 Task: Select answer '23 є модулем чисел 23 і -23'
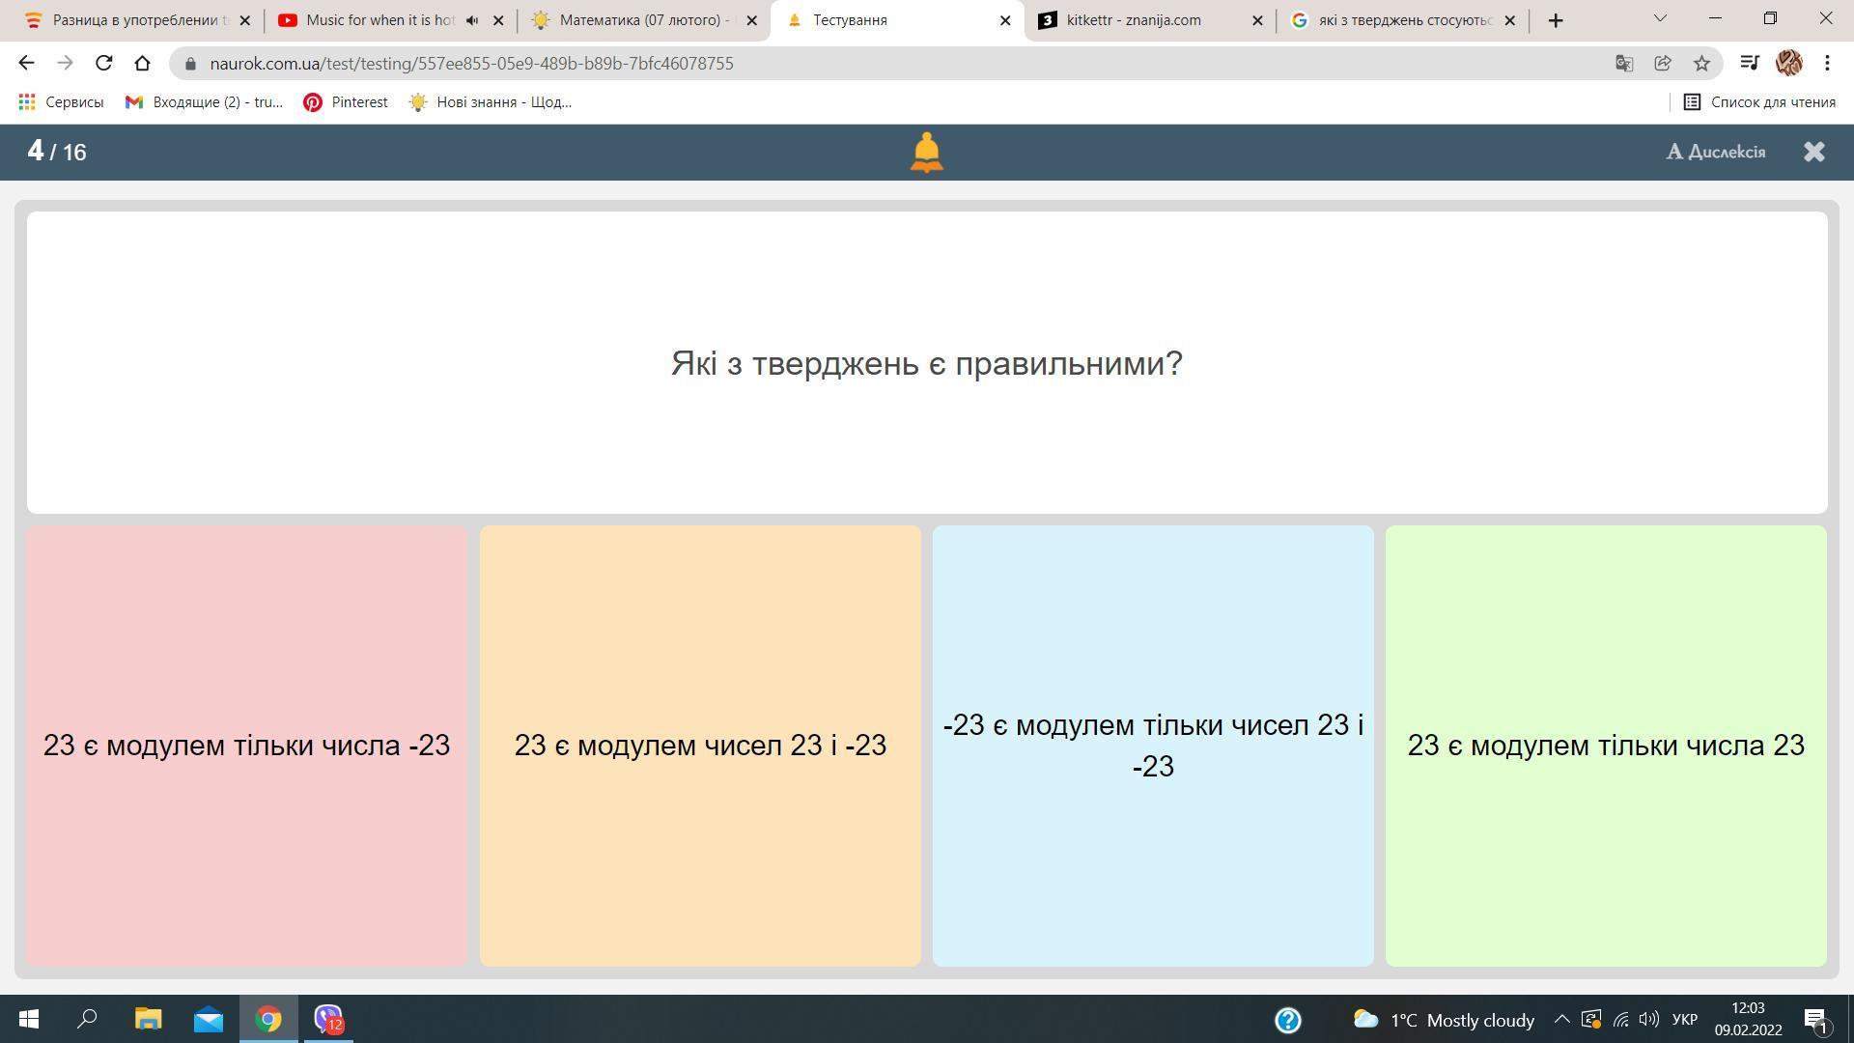pyautogui.click(x=700, y=746)
